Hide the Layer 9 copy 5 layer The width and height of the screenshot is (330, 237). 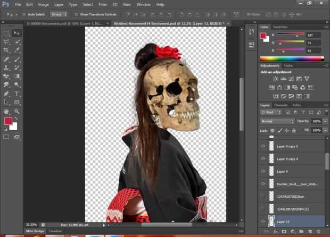click(262, 146)
